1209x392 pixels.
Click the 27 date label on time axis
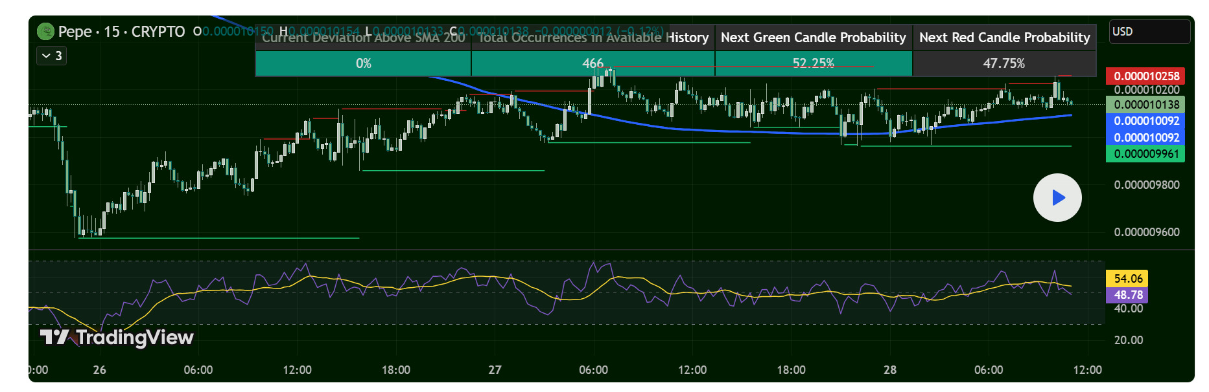(x=495, y=370)
